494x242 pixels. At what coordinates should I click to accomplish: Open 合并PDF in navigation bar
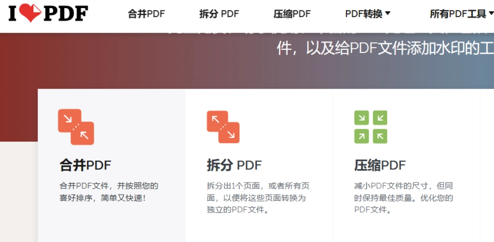click(x=146, y=14)
